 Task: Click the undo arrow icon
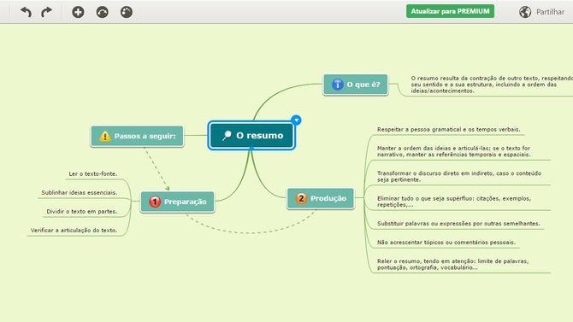tap(26, 12)
